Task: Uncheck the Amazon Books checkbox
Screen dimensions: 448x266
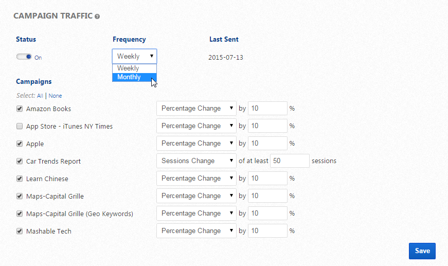Action: coord(20,109)
